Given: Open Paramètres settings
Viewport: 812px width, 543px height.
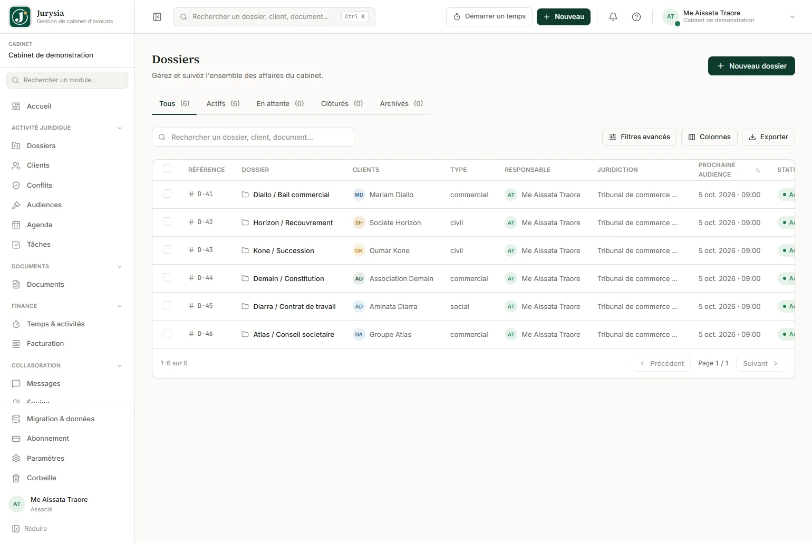Looking at the screenshot, I should [67, 459].
